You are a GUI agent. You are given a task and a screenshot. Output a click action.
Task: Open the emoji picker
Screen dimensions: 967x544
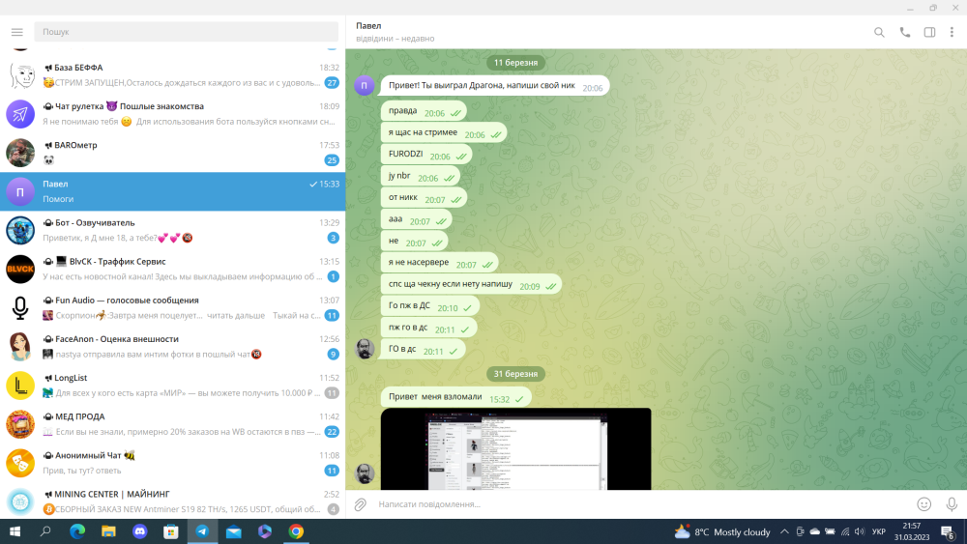point(923,504)
